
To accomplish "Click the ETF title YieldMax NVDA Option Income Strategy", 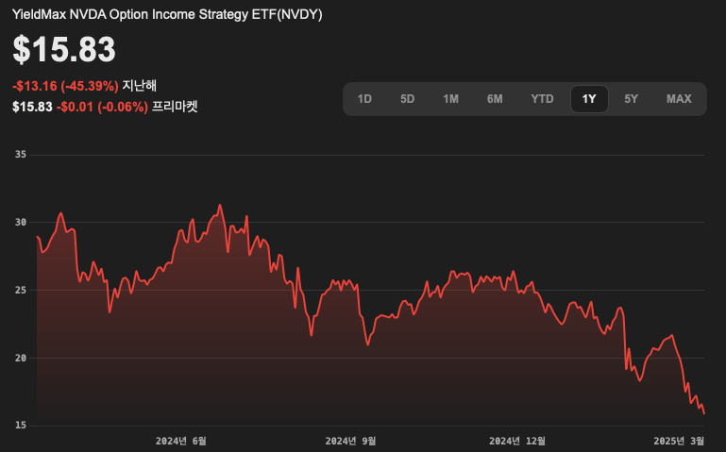I will [167, 14].
